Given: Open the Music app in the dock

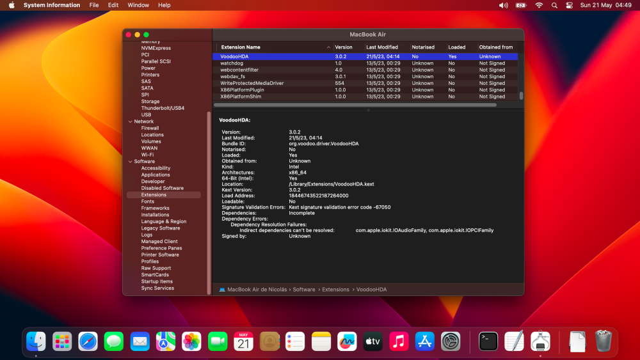Looking at the screenshot, I should (399, 341).
